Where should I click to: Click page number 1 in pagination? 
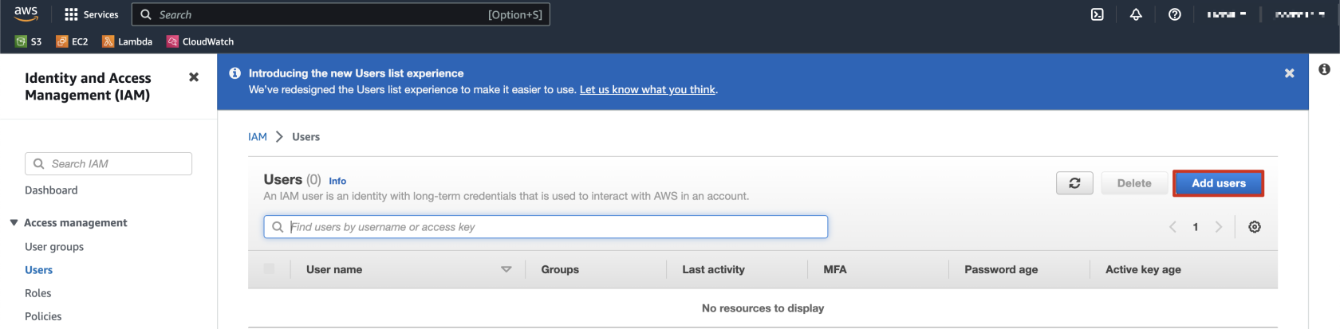(1195, 227)
